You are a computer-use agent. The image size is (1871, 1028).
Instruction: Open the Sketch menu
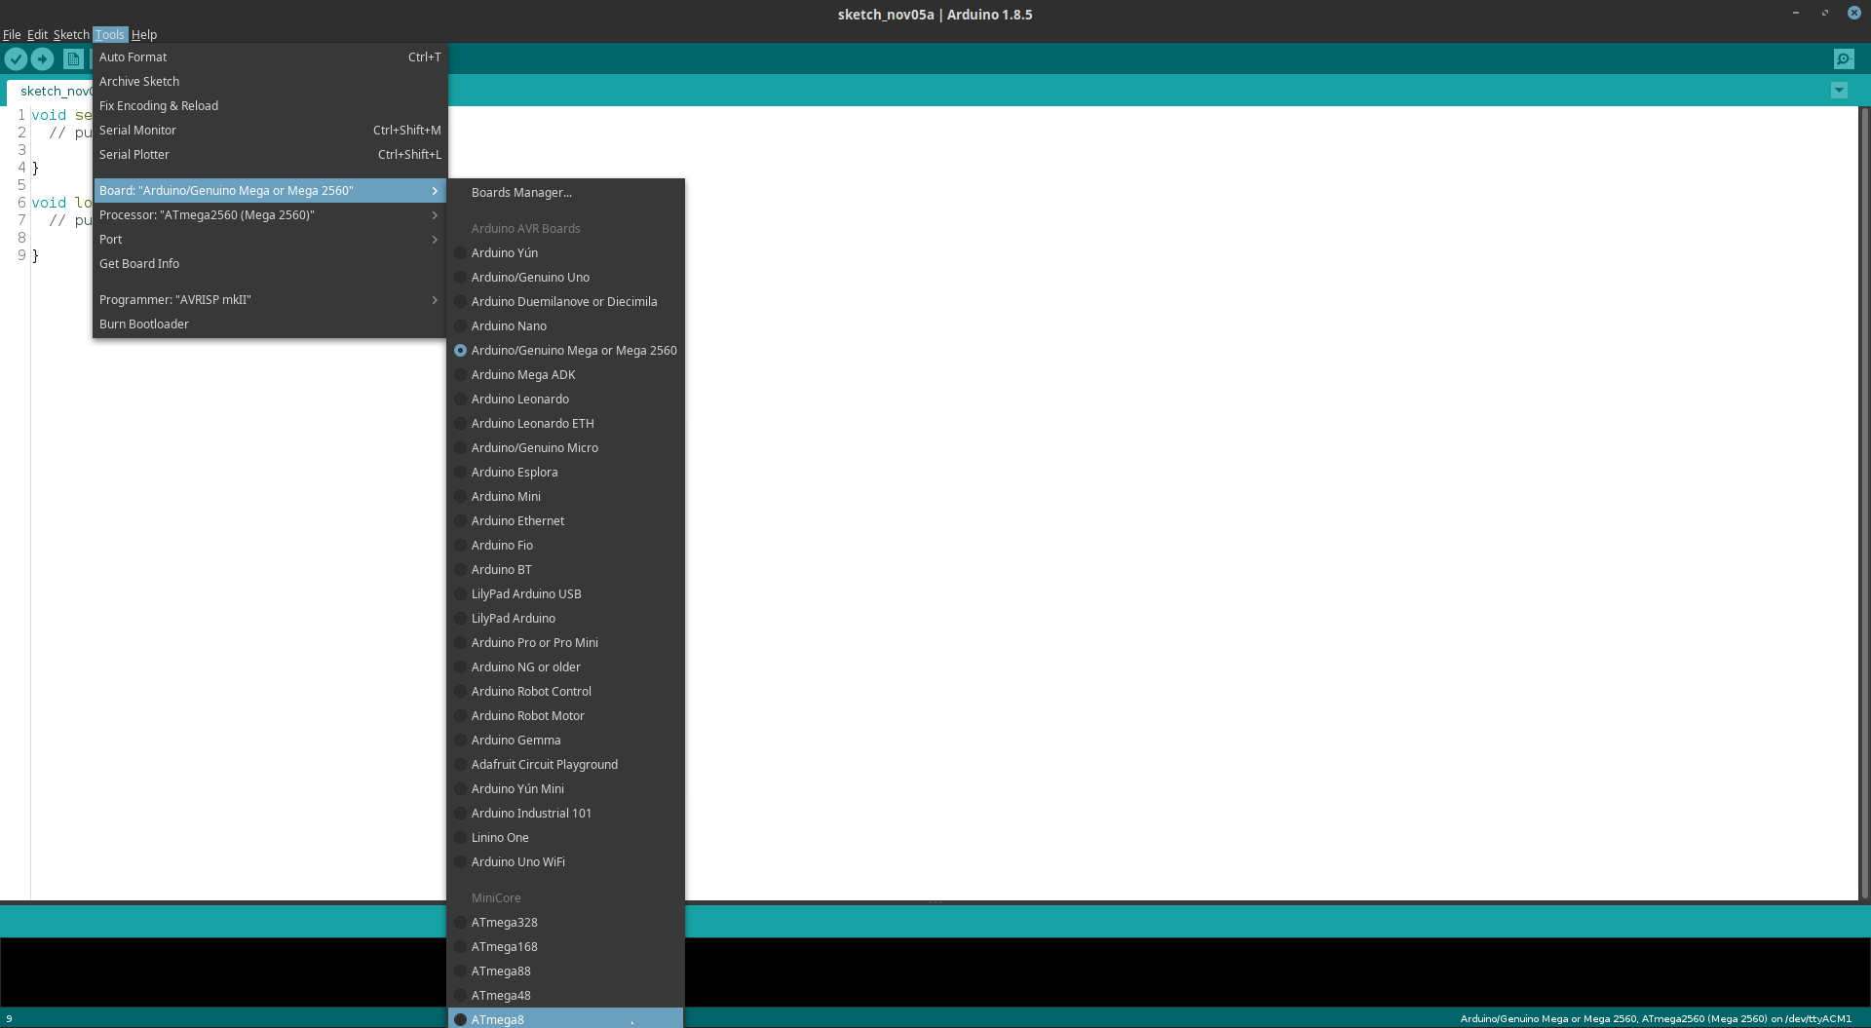click(71, 34)
